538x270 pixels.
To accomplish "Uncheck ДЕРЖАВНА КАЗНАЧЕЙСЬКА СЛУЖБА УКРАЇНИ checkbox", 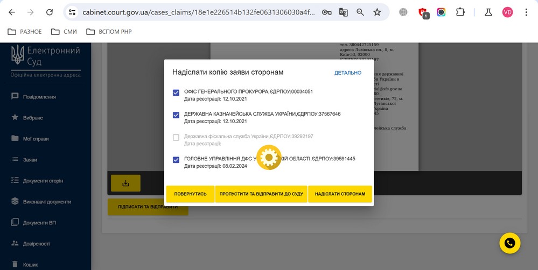I will pyautogui.click(x=176, y=115).
